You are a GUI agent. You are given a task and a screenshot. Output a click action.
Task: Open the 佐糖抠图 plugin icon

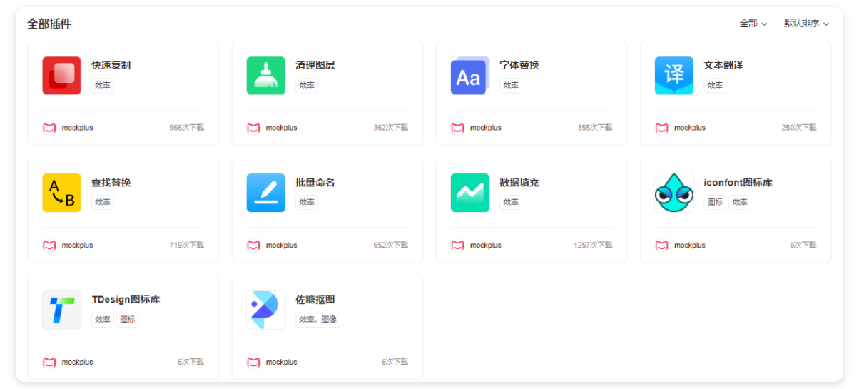click(x=265, y=310)
